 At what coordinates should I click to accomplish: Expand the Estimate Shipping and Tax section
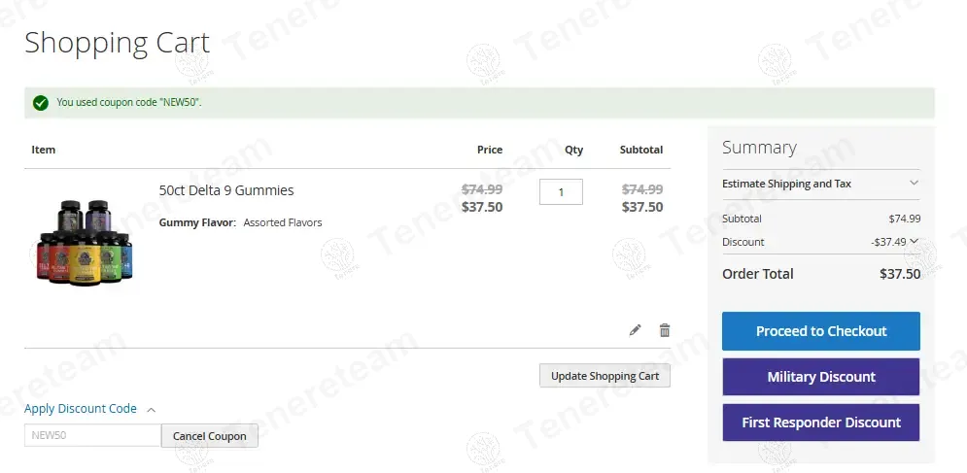click(x=820, y=184)
